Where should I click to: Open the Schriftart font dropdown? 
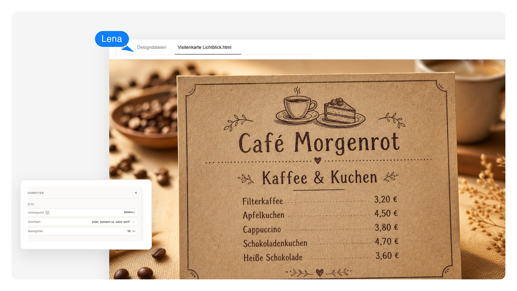click(83, 222)
